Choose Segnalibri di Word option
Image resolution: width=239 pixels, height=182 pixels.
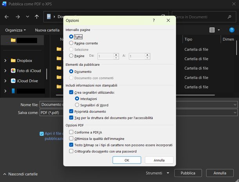tap(77, 105)
